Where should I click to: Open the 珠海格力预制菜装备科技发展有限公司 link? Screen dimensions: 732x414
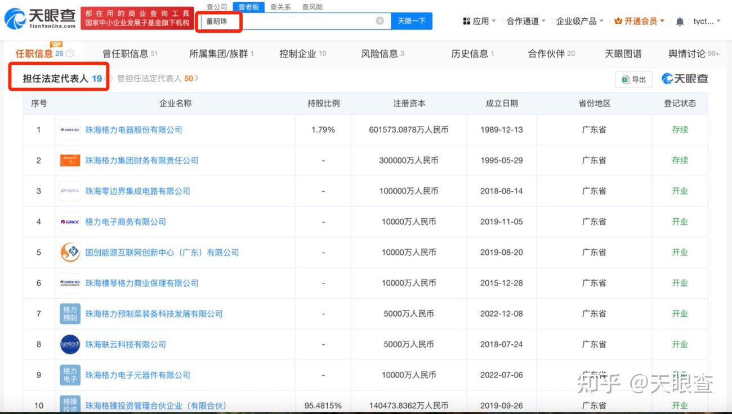click(154, 314)
